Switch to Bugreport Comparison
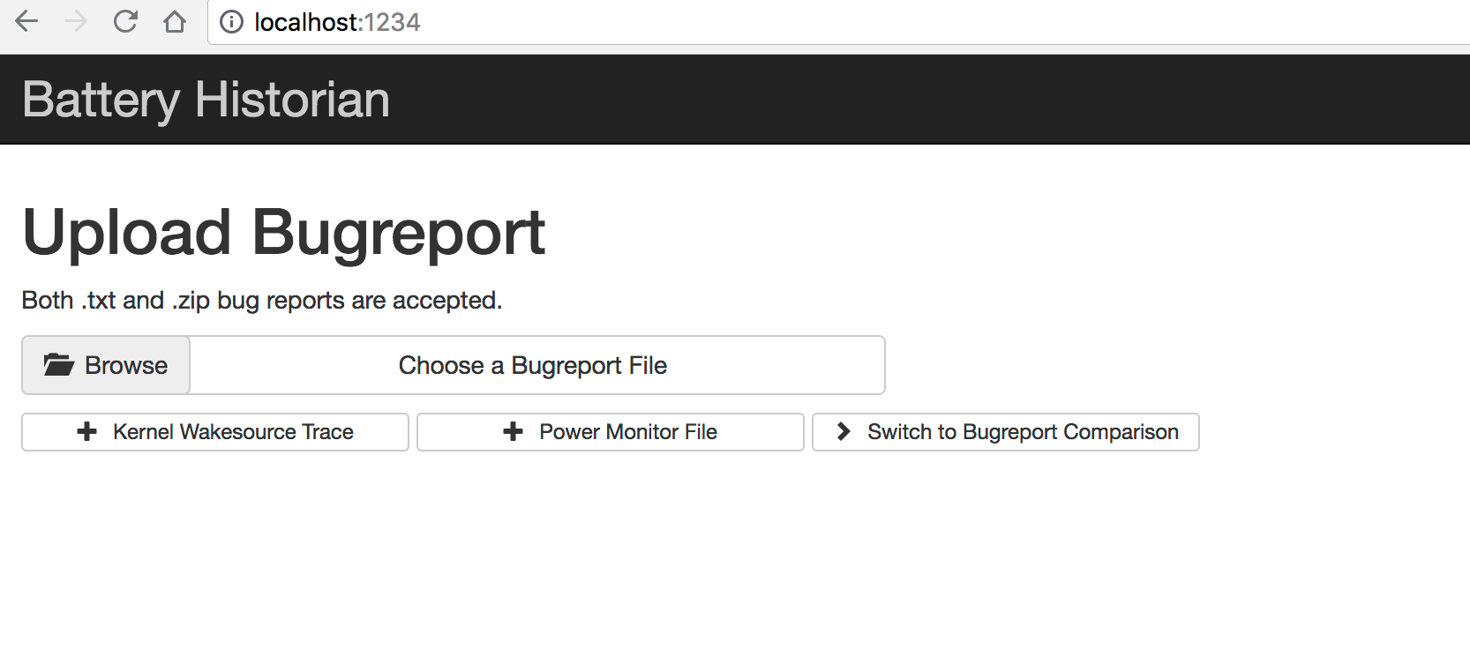 click(x=1006, y=432)
